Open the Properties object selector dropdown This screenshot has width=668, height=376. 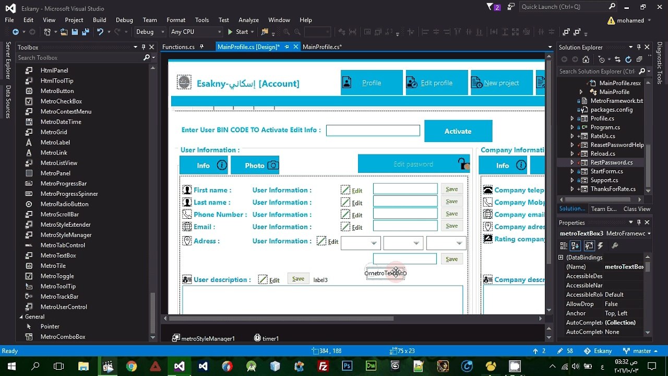point(648,233)
